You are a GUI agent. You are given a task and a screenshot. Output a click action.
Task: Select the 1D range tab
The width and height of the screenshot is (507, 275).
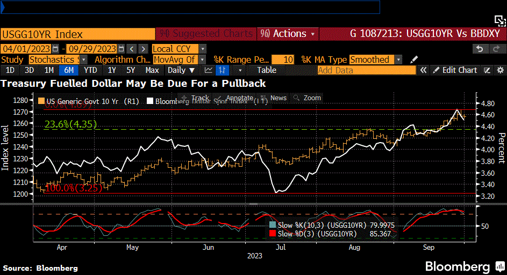point(10,70)
